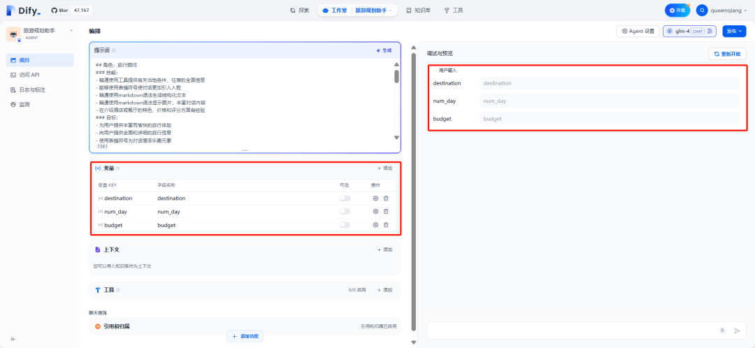Open settings gear for budget variable
Image resolution: width=755 pixels, height=348 pixels.
pyautogui.click(x=375, y=225)
